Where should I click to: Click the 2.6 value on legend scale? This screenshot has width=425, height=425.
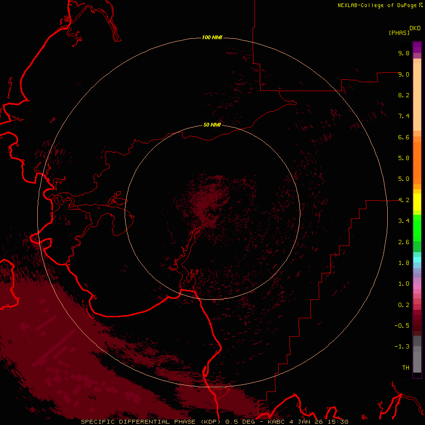(404, 242)
